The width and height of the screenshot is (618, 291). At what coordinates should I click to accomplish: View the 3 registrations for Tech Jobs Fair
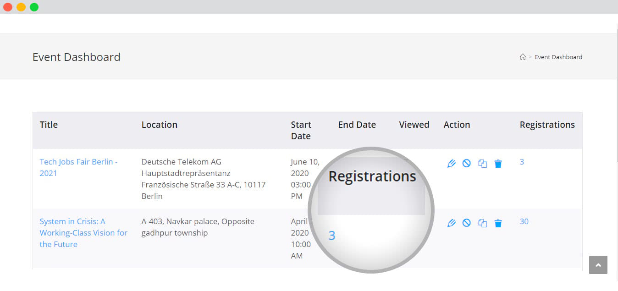tap(522, 162)
